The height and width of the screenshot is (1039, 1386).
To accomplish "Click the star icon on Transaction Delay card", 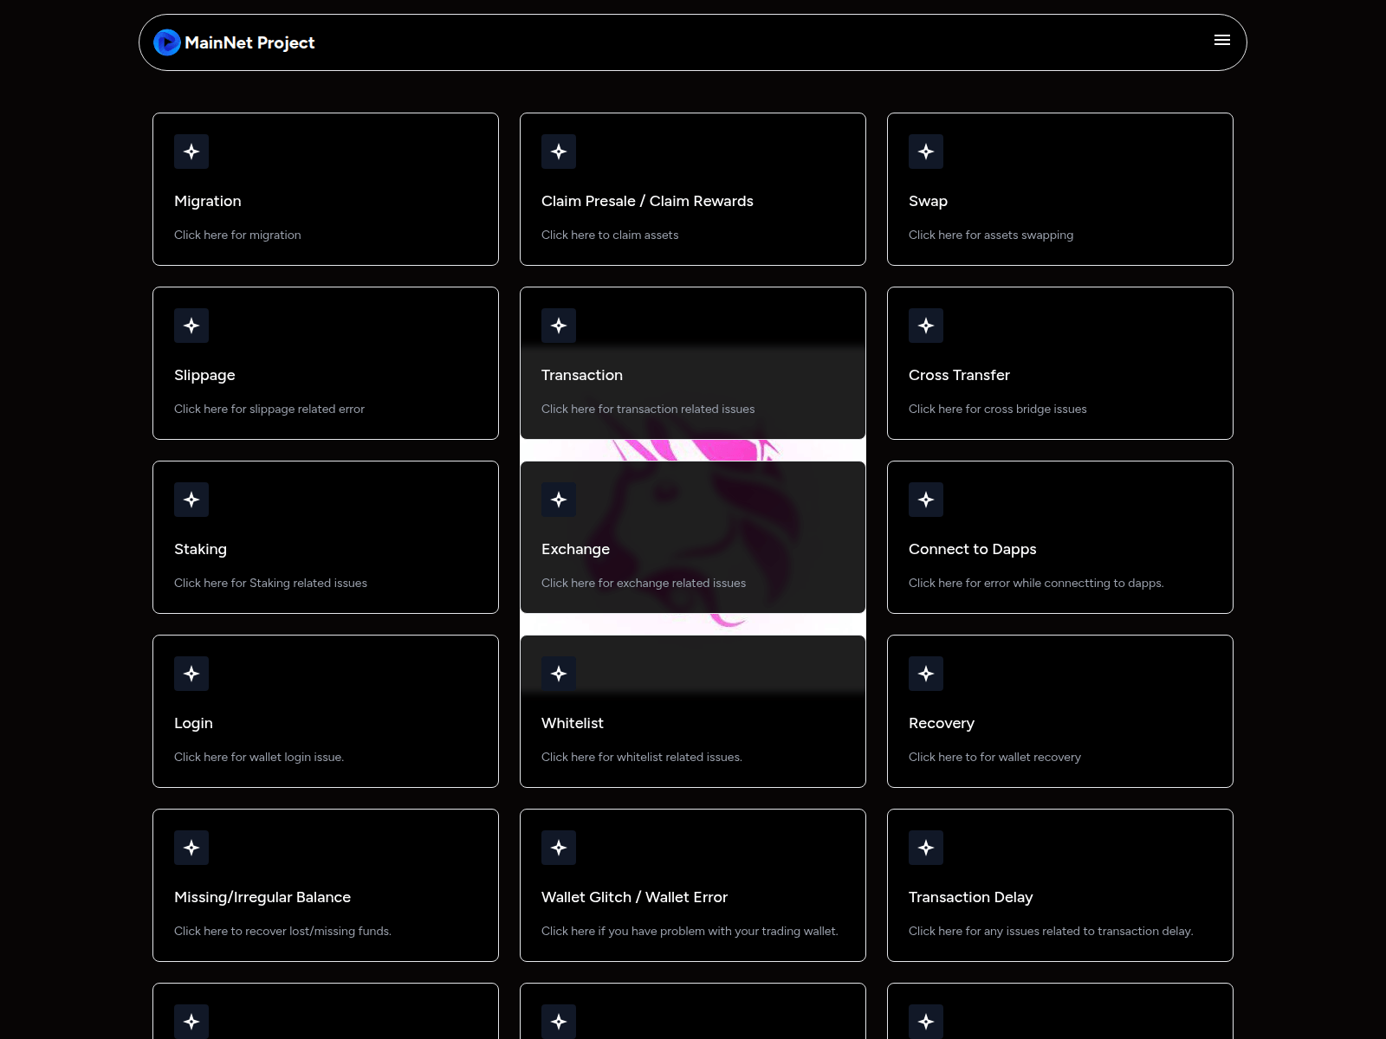I will [926, 848].
